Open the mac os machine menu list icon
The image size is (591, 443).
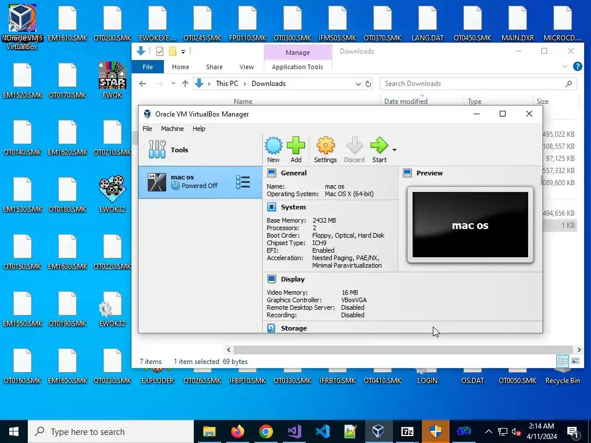click(x=243, y=182)
